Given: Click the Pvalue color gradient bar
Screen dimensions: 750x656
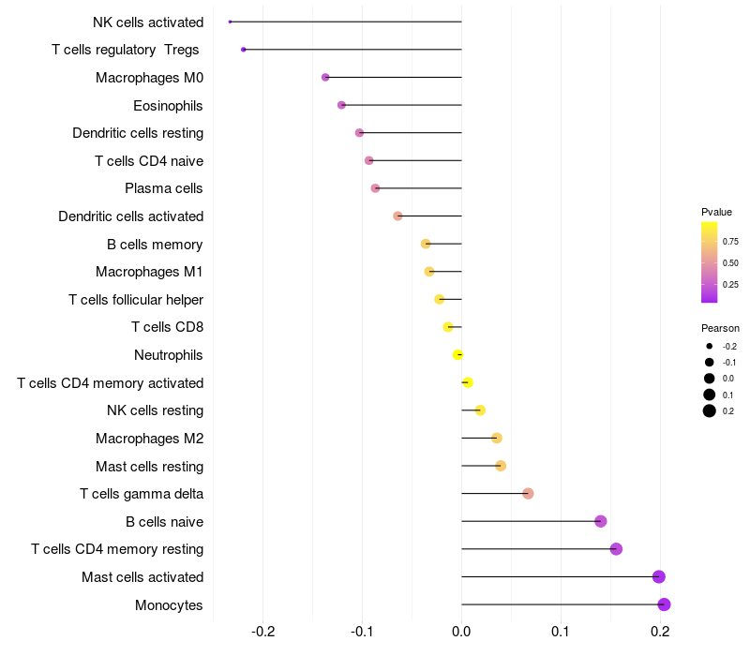Looking at the screenshot, I should coord(709,262).
